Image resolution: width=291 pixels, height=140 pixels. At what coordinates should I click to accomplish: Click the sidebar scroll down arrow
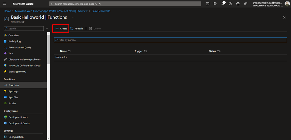coord(48,139)
